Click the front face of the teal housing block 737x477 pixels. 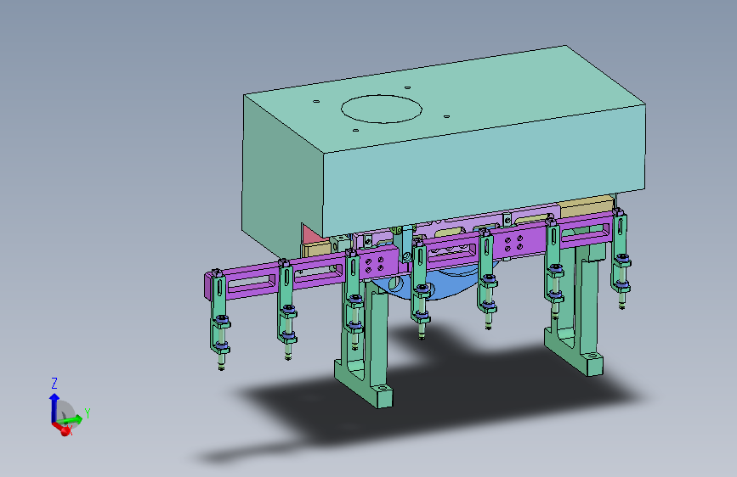(485, 171)
